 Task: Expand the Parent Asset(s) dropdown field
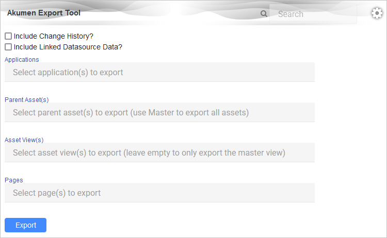159,112
